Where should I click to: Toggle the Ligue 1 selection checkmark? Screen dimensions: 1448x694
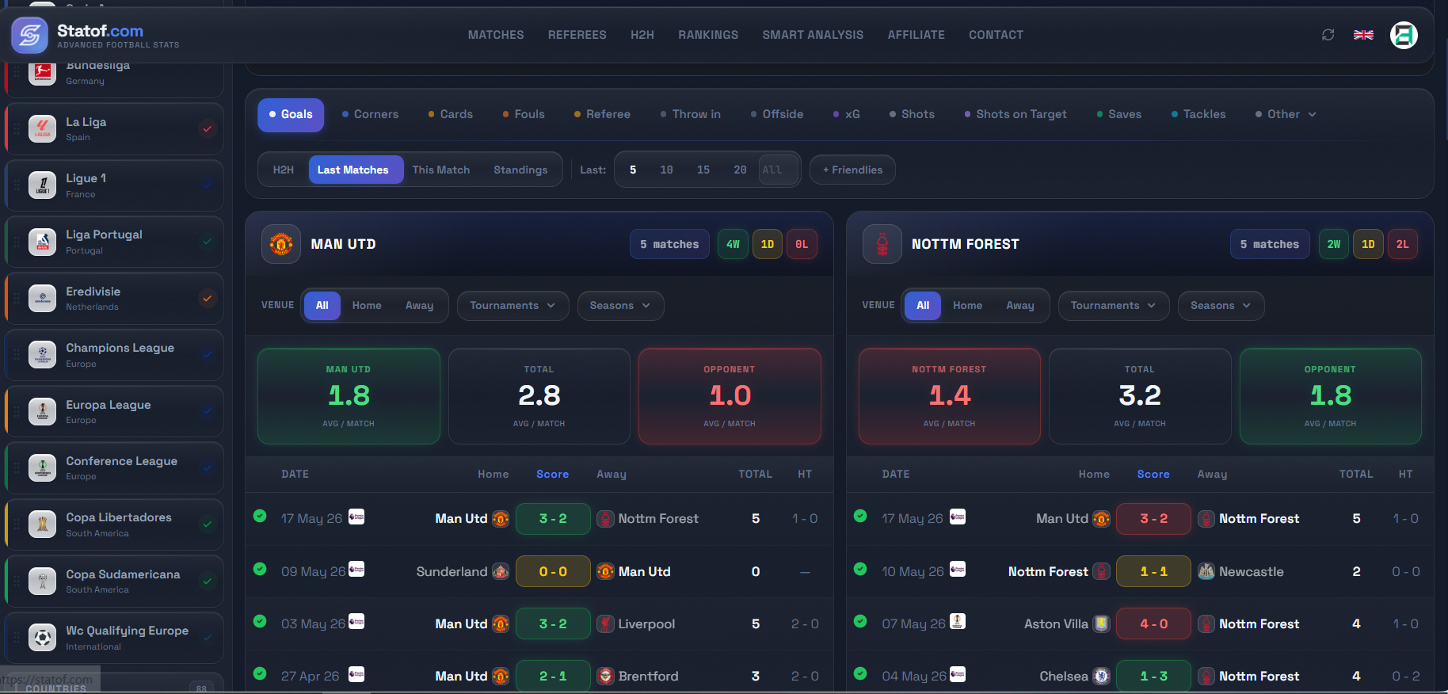[x=208, y=185]
